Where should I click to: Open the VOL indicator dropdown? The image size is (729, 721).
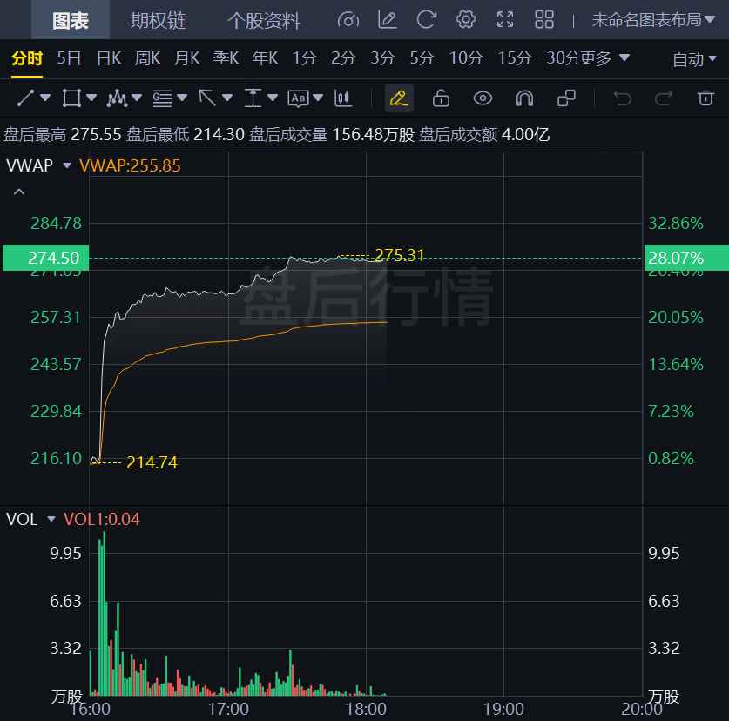click(x=51, y=519)
